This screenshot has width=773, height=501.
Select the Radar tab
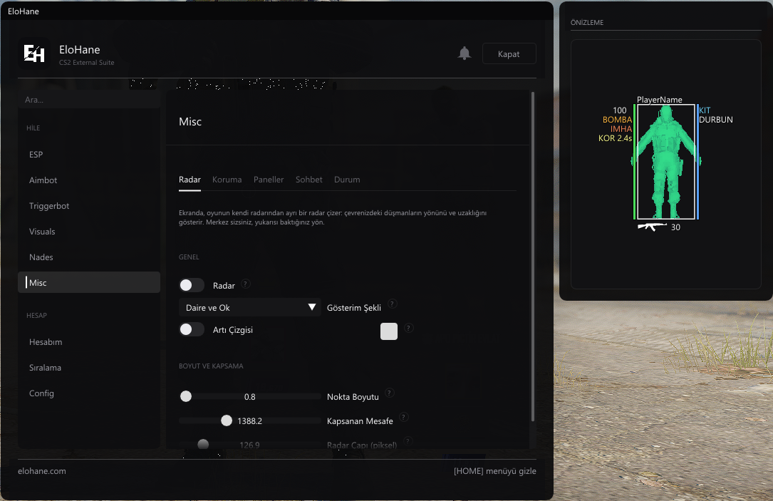(190, 180)
